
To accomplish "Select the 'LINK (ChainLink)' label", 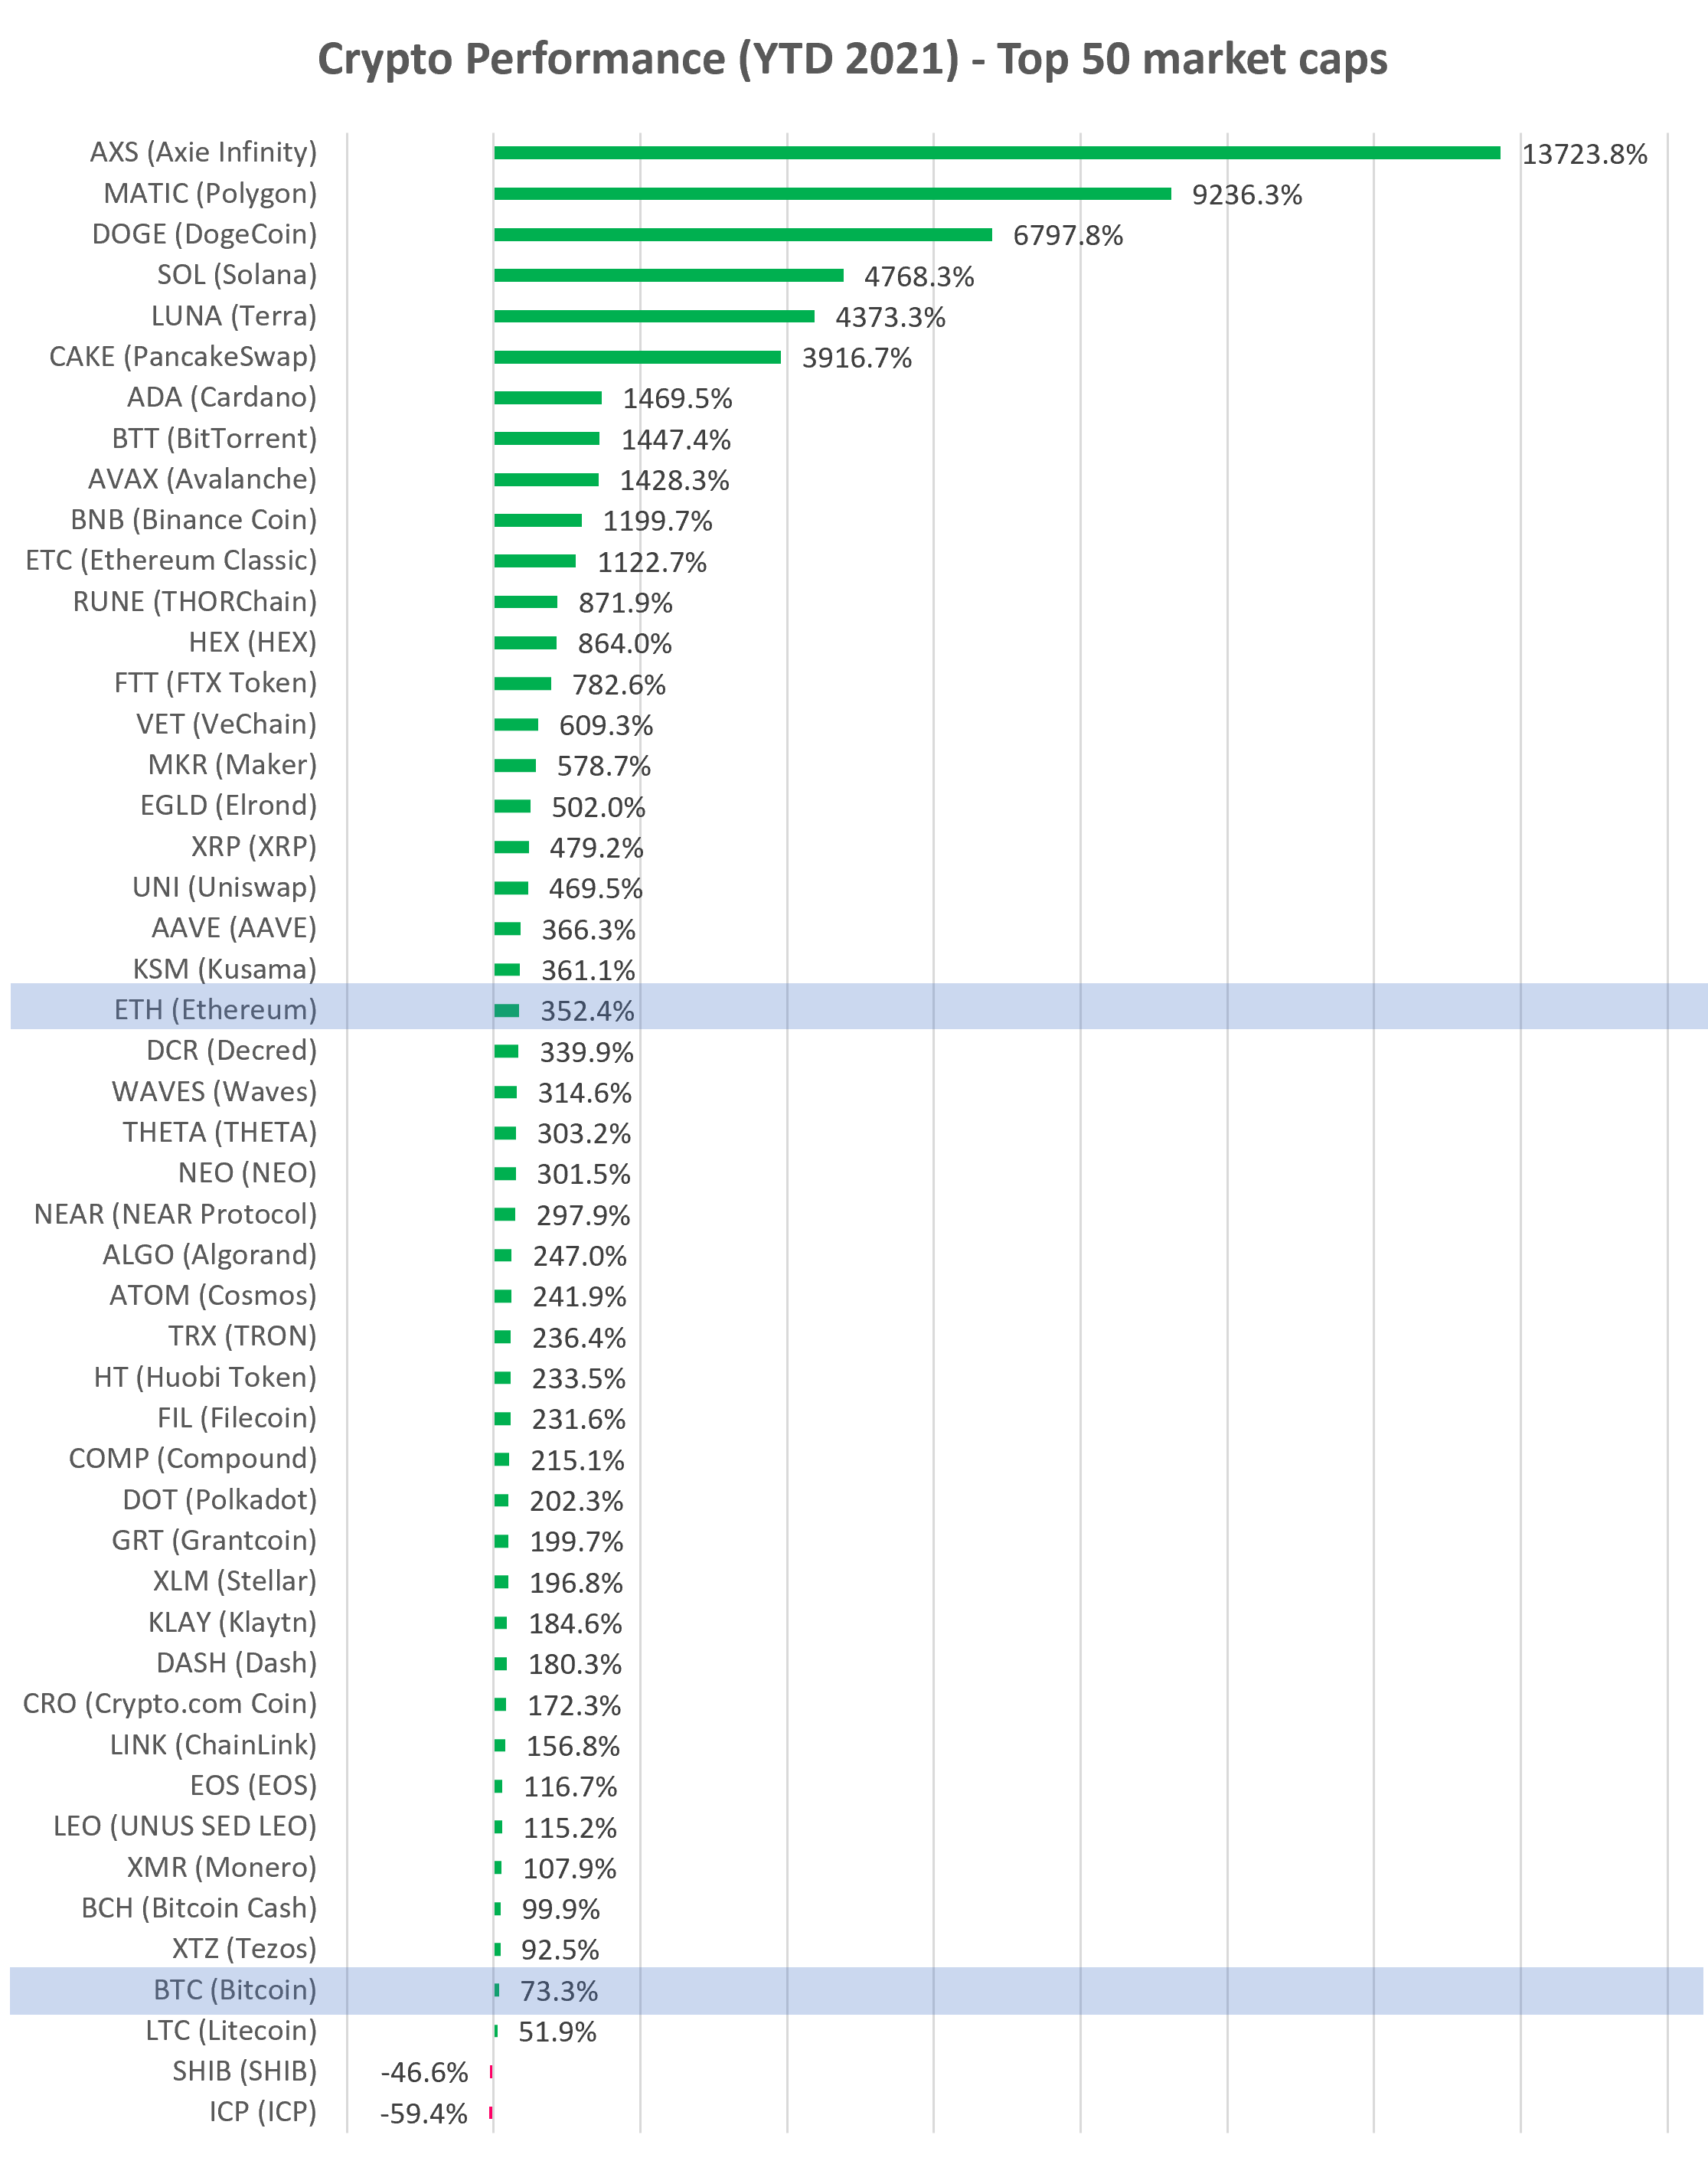I will 214,1745.
